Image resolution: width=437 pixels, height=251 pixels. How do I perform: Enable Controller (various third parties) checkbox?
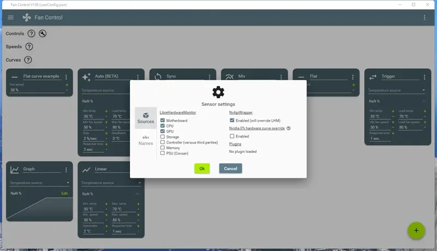(162, 142)
